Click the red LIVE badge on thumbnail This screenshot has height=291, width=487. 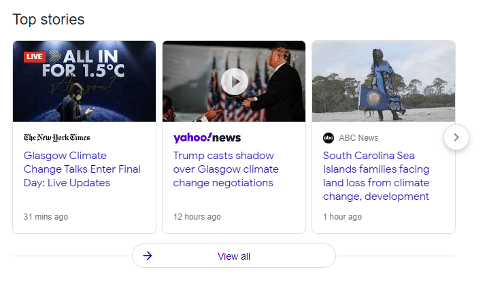(34, 56)
